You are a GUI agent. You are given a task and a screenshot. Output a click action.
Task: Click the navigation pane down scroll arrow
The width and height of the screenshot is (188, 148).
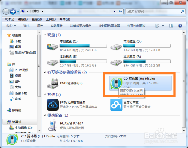click(x=39, y=131)
